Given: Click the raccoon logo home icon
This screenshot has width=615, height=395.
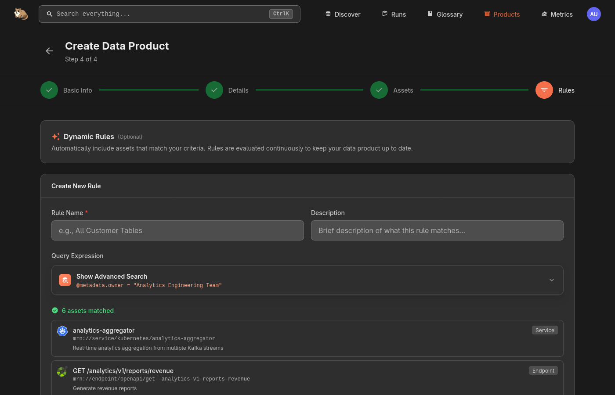Looking at the screenshot, I should pyautogui.click(x=21, y=14).
